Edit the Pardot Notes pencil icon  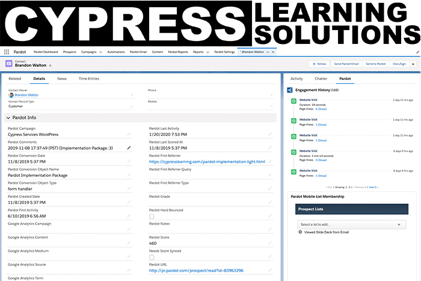tap(270, 229)
